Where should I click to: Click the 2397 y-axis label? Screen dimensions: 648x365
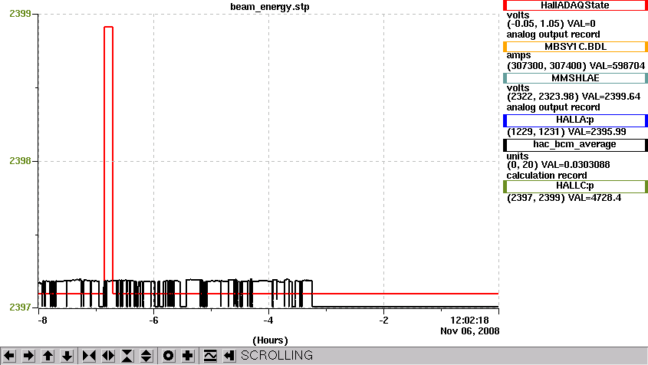[x=20, y=307]
